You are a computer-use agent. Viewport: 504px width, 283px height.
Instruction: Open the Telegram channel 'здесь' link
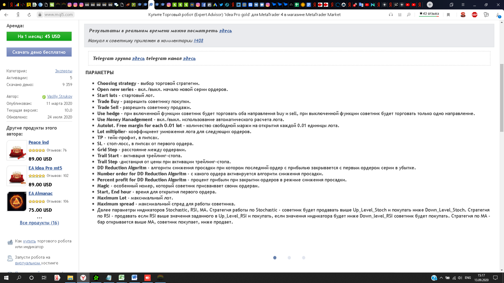point(189,58)
